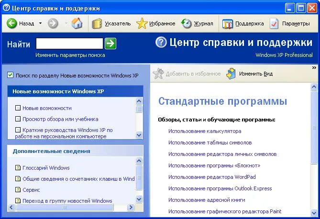Image resolution: width=320 pixels, height=219 pixels.
Task: Open the Forward history dropdown arrow
Action: (x=66, y=23)
